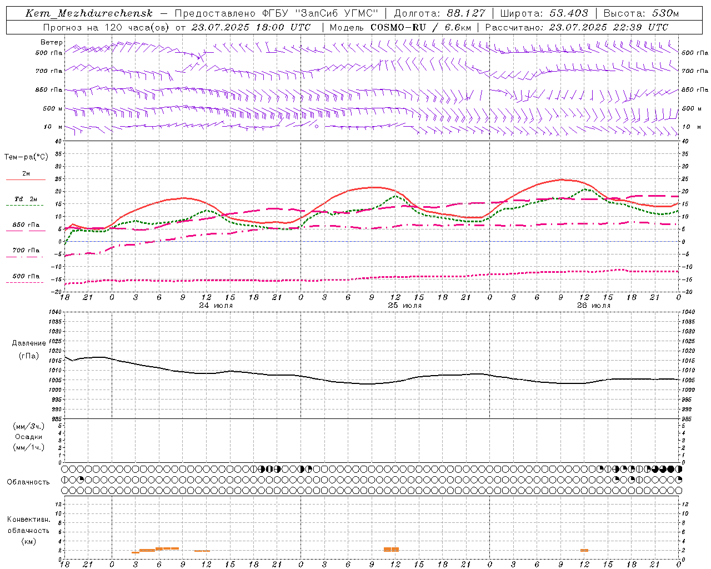Screen dimensions: 711x569
Task: Click the ФГБУ "ЗапСиб УГМС" provider text
Action: tap(319, 13)
